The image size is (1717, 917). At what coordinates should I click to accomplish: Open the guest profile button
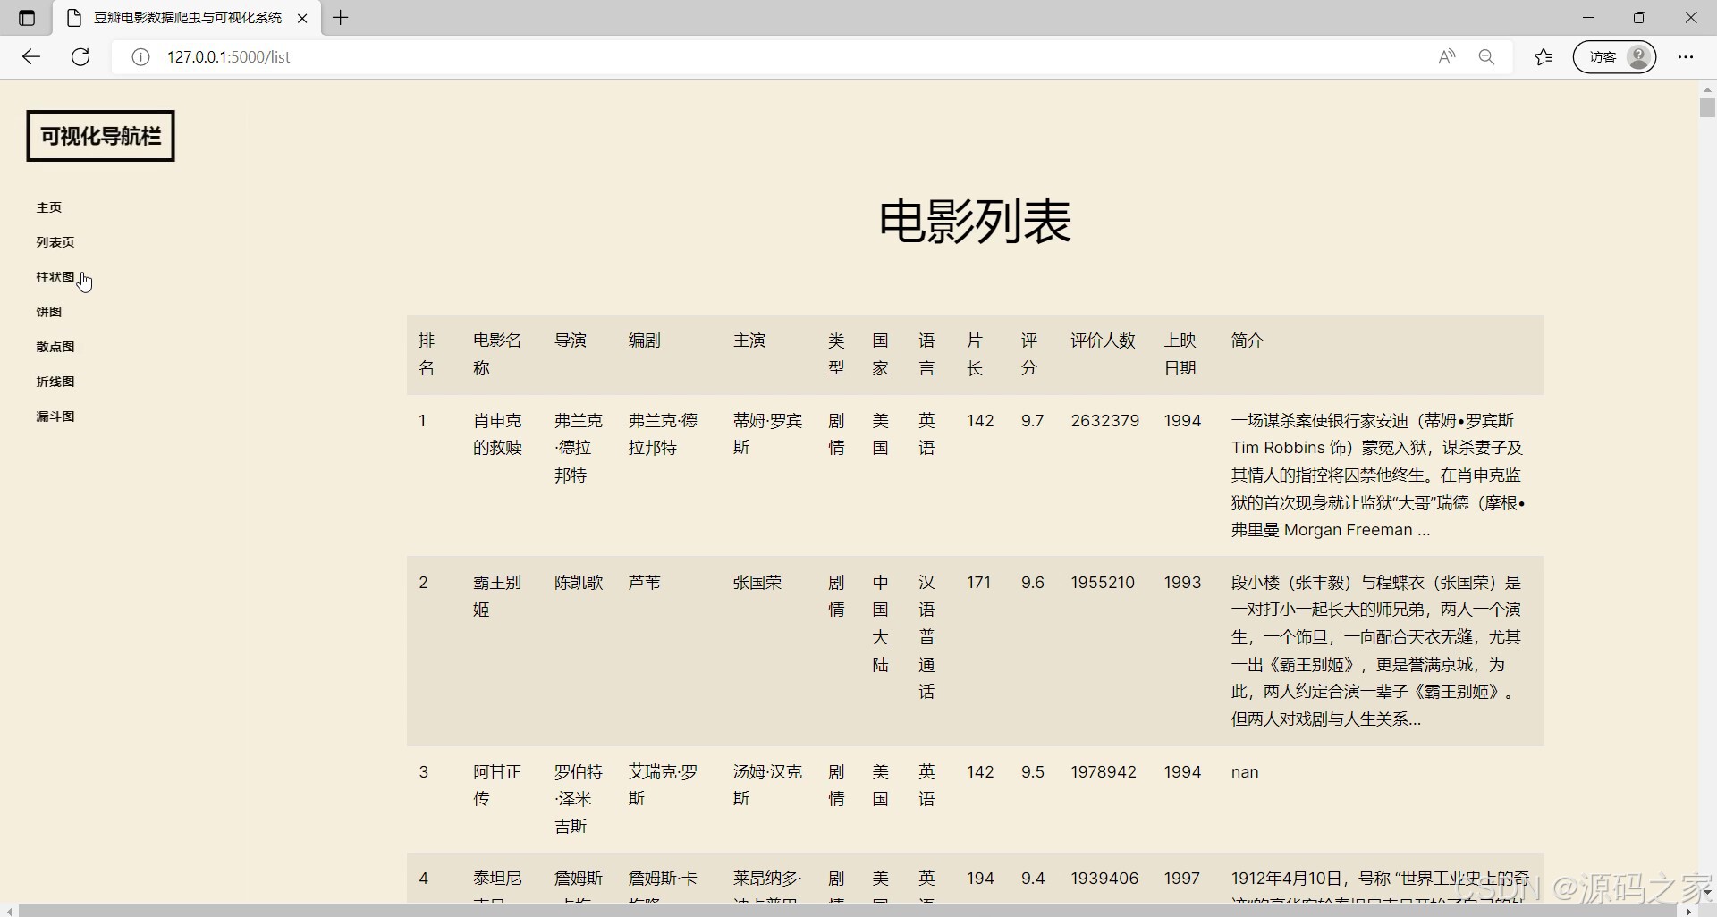pyautogui.click(x=1614, y=57)
